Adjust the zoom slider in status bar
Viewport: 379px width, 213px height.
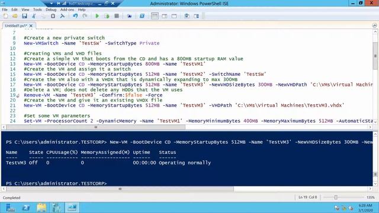tap(336, 197)
